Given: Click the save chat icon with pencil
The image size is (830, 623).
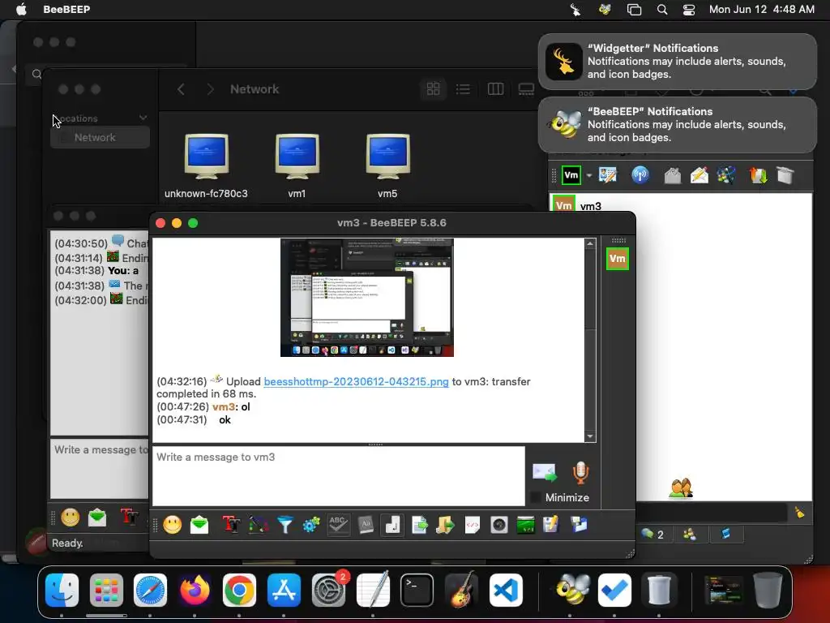Looking at the screenshot, I should (550, 525).
